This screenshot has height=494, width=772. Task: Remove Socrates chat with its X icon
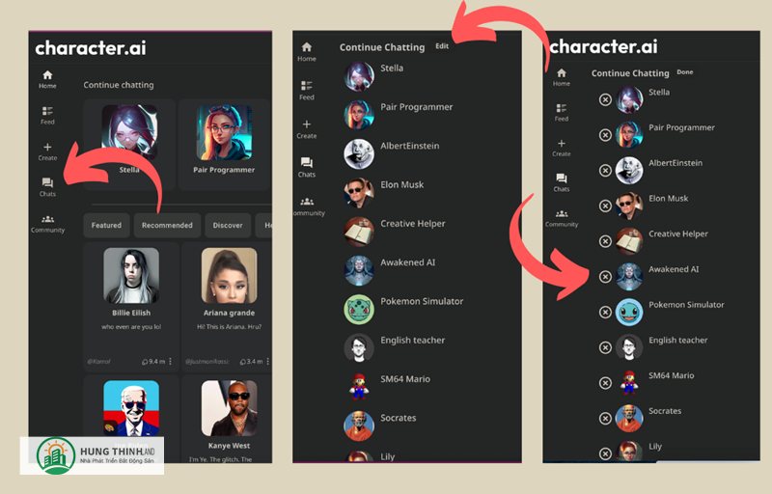pyautogui.click(x=605, y=419)
